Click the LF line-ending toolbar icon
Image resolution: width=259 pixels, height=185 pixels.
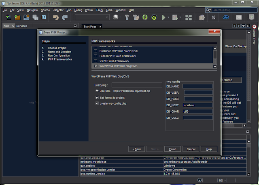pyautogui.click(x=44, y=17)
